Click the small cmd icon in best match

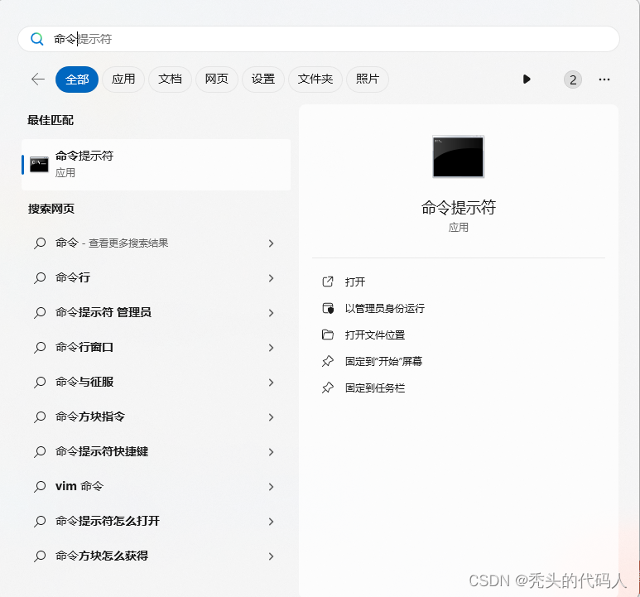coord(39,165)
